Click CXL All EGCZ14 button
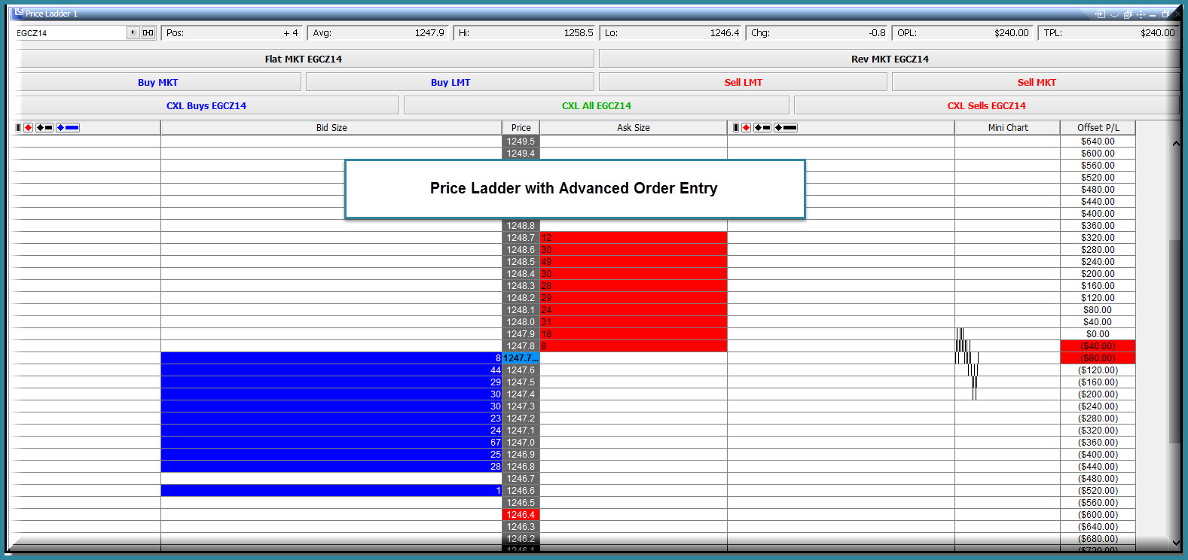Screen dimensions: 1188x560 coord(596,105)
